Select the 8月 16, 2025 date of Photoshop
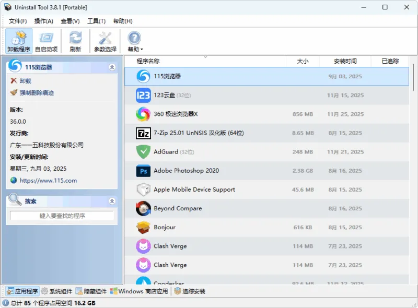The height and width of the screenshot is (308, 418). (x=345, y=171)
